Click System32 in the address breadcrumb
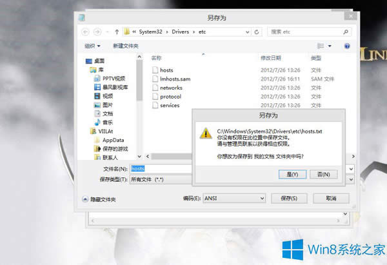Image resolution: width=387 pixels, height=265 pixels. click(x=150, y=32)
